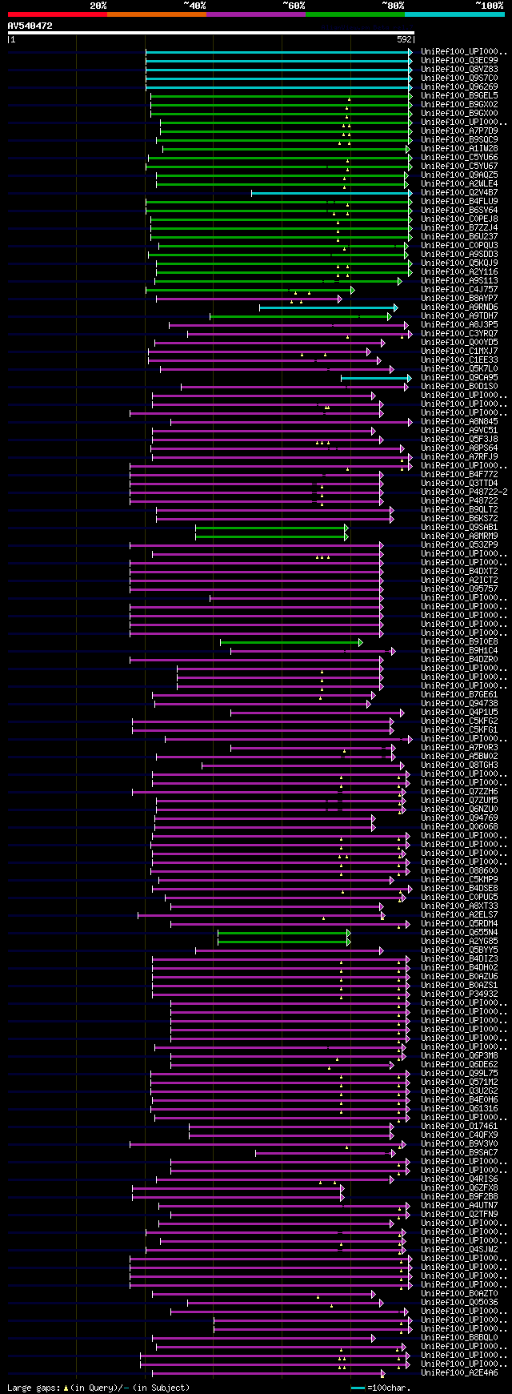The height and width of the screenshot is (1394, 512).
Task: Click the cyan 100char scale bar in footer
Action: tap(358, 1388)
